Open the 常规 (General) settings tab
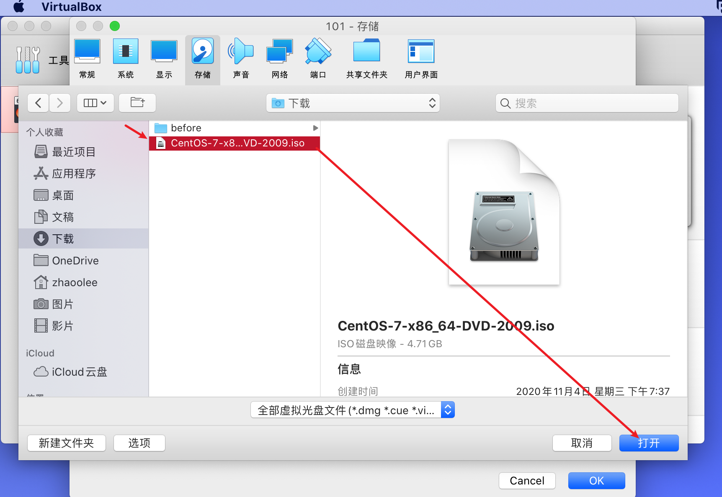Image resolution: width=722 pixels, height=497 pixels. [87, 59]
